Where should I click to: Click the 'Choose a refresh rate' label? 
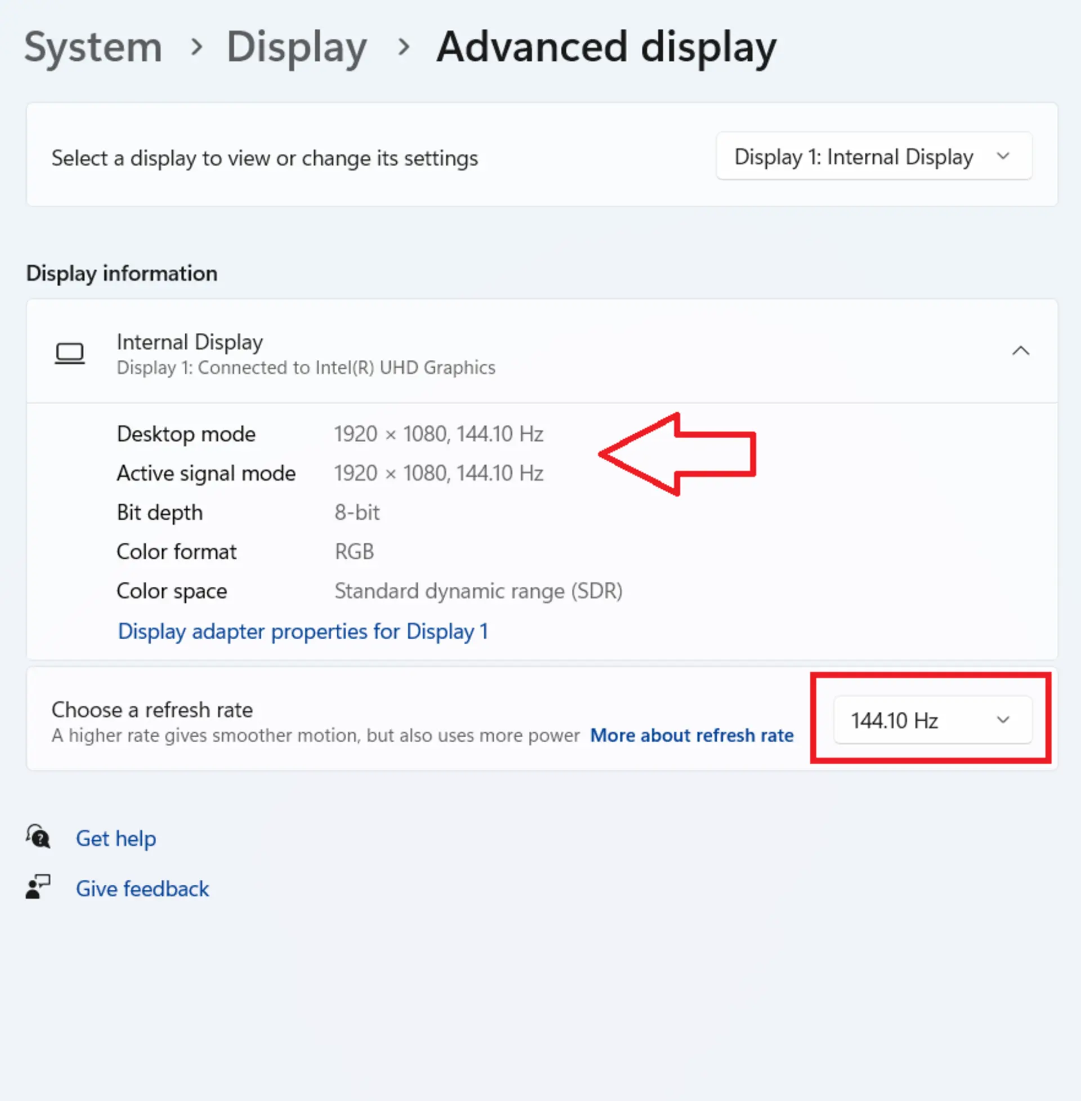pos(152,710)
